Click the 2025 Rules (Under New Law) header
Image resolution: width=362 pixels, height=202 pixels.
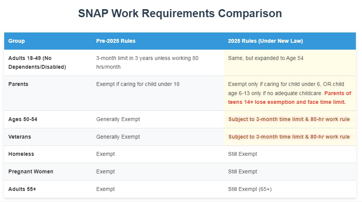(x=265, y=41)
